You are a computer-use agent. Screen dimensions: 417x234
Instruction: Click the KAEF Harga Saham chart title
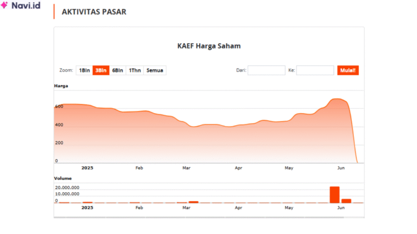point(209,46)
